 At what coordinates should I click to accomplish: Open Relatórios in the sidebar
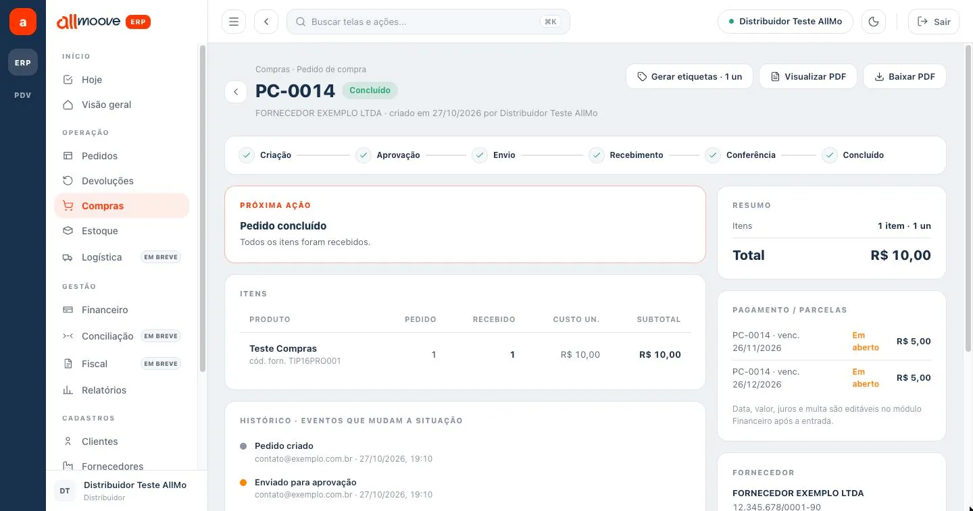[x=122, y=390]
